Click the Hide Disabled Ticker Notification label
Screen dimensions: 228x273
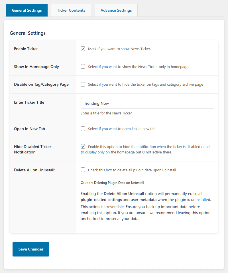click(x=32, y=149)
